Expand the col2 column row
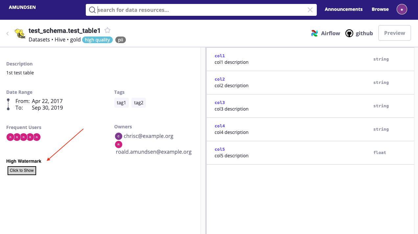Screen dimensions: 418x234 point(310,83)
